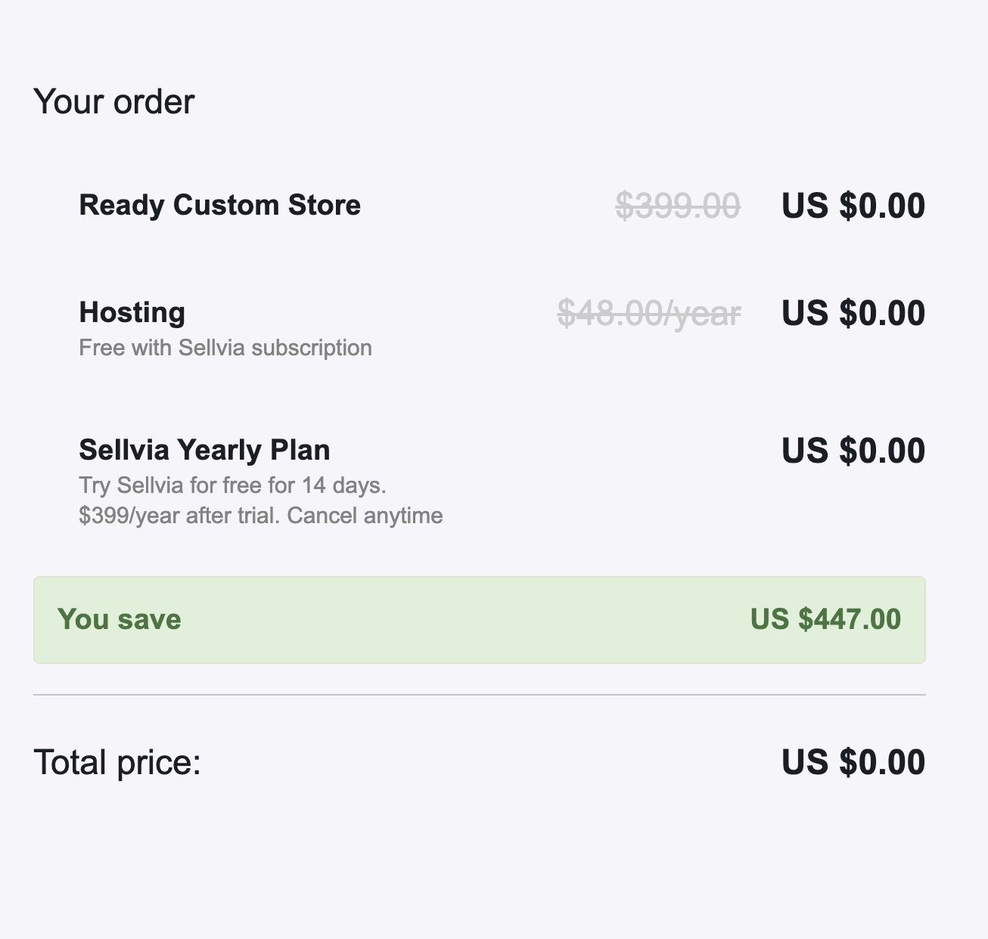This screenshot has width=988, height=939.
Task: Click the Ready Custom Store US $0.00 price
Action: click(853, 206)
